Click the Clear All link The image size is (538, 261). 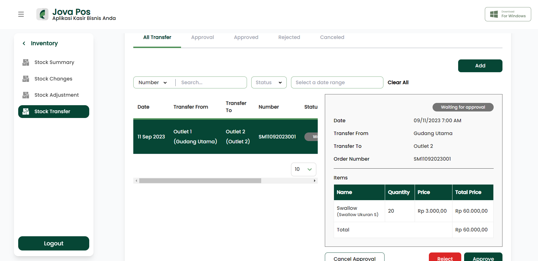click(x=398, y=82)
